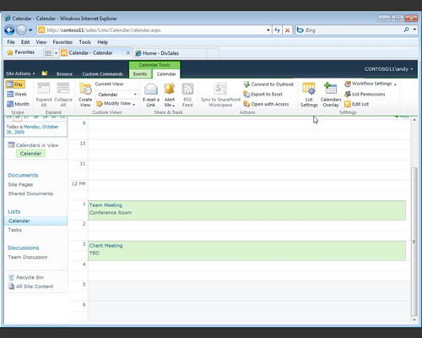Open the Favorites menu in menu bar
422x338 pixels.
62,42
